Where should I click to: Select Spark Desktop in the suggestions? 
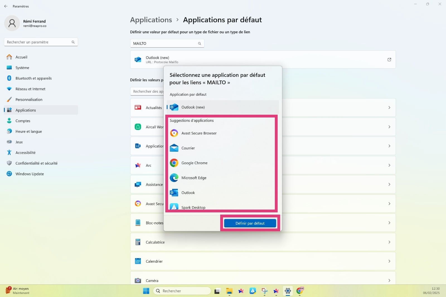[222, 207]
